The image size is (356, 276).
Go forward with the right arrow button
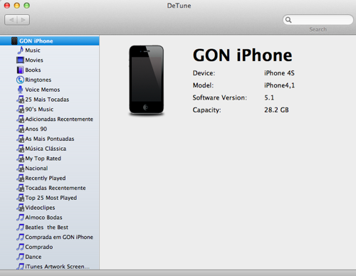point(23,20)
